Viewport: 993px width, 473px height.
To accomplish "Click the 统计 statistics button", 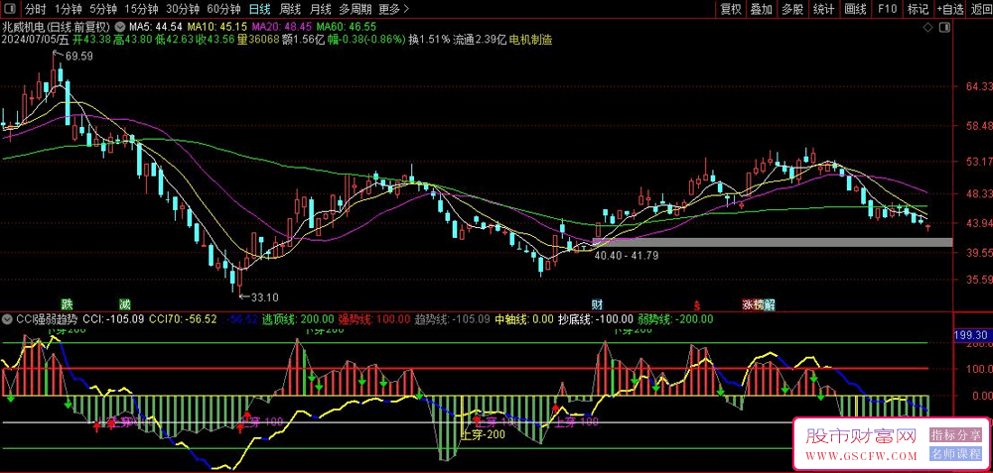I will click(x=823, y=9).
